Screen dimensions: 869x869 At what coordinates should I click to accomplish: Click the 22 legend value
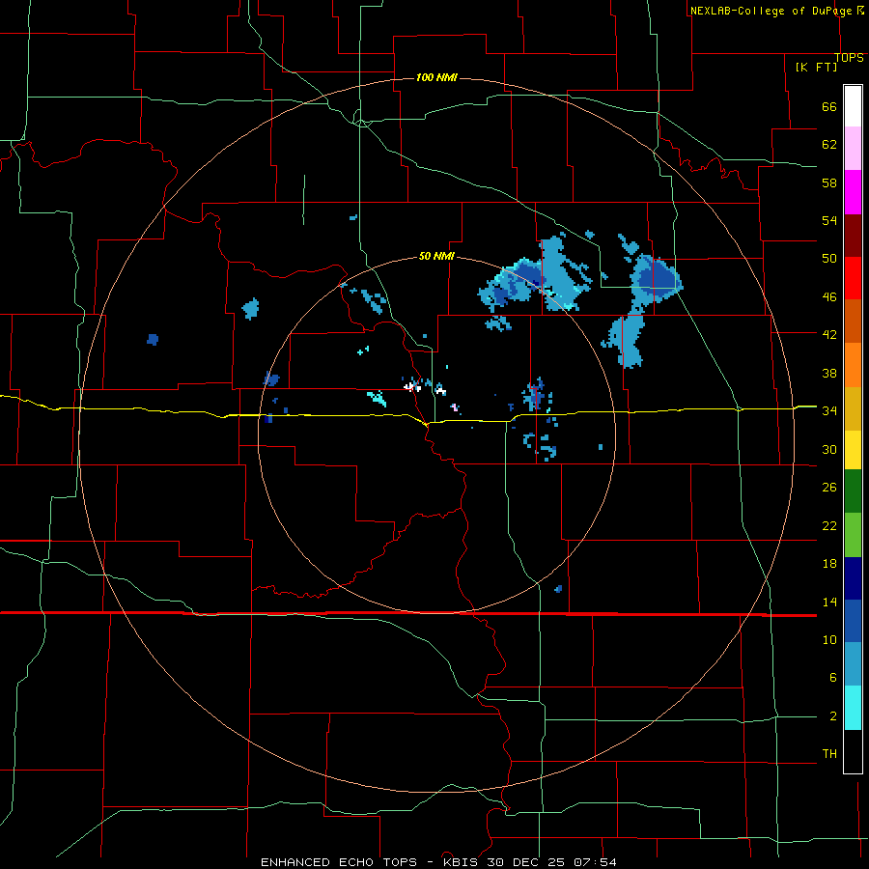point(829,525)
